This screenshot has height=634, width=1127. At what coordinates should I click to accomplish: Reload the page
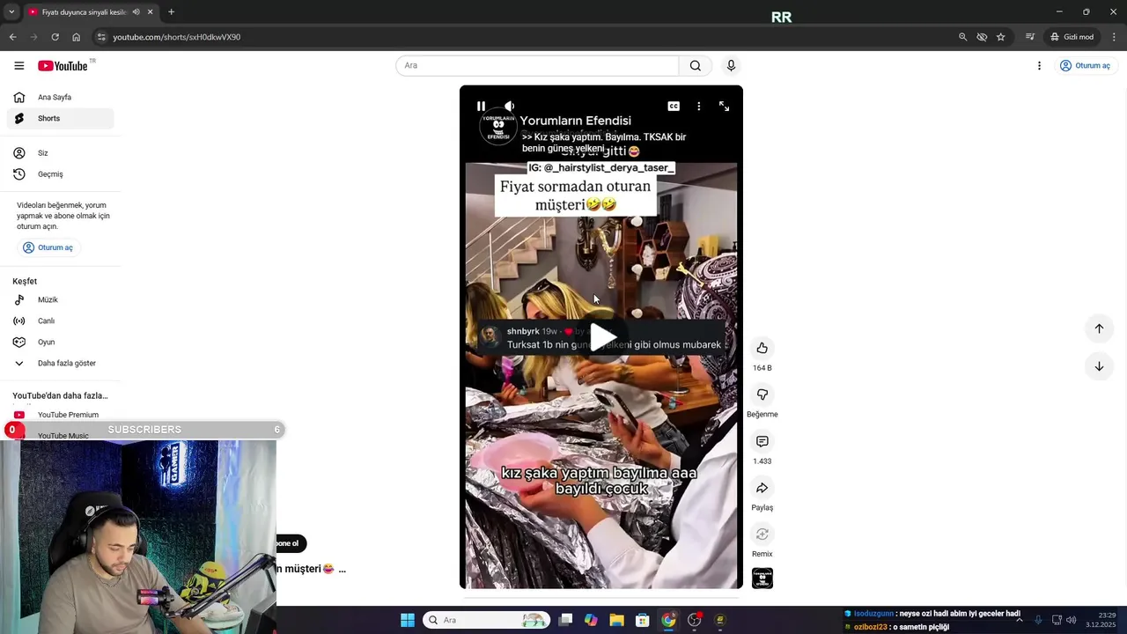pyautogui.click(x=55, y=37)
